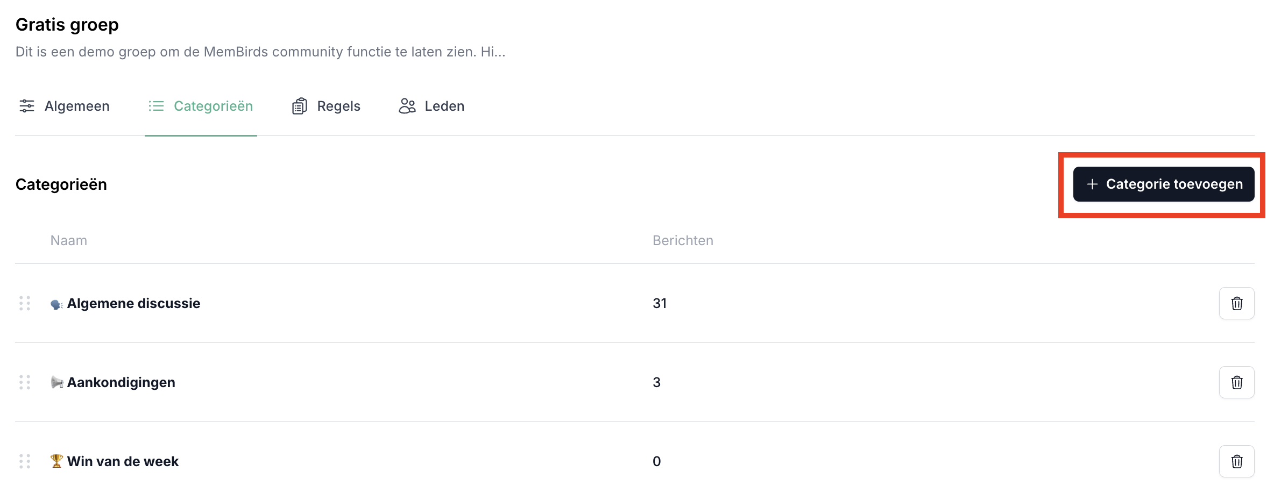
Task: Delete the Algemene discussie category
Action: tap(1236, 303)
